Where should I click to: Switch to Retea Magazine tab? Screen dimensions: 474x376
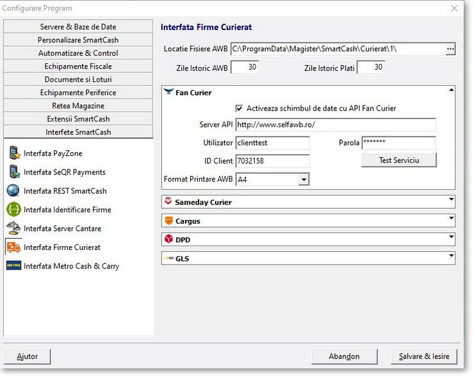coord(78,106)
